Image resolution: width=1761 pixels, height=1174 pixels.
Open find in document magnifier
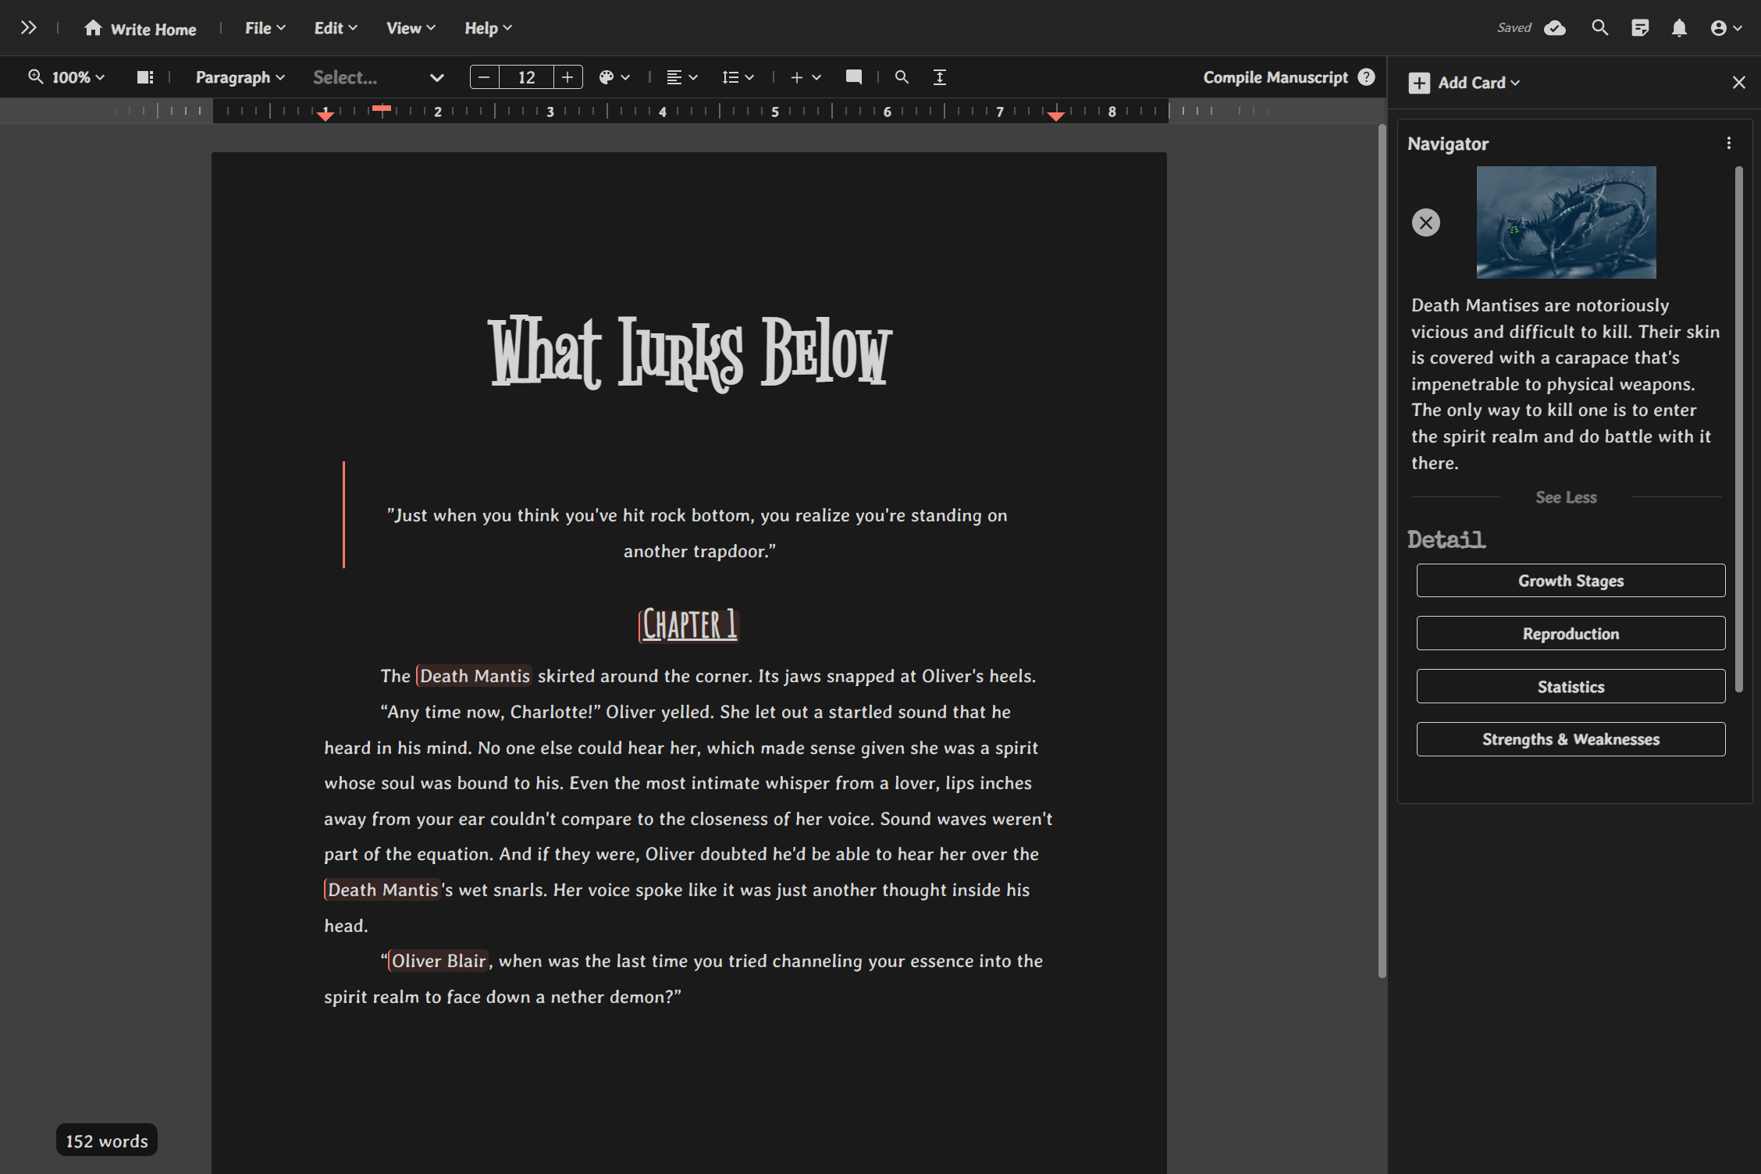pyautogui.click(x=902, y=77)
